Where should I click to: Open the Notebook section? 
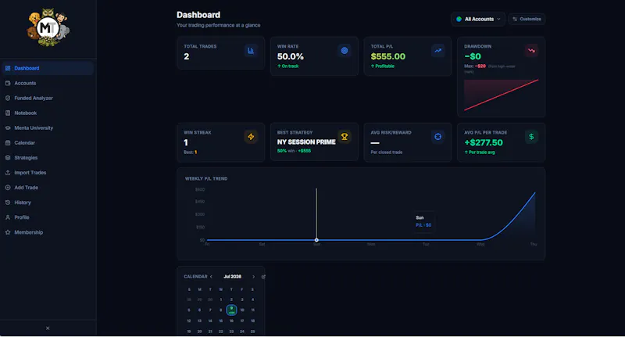pyautogui.click(x=48, y=113)
